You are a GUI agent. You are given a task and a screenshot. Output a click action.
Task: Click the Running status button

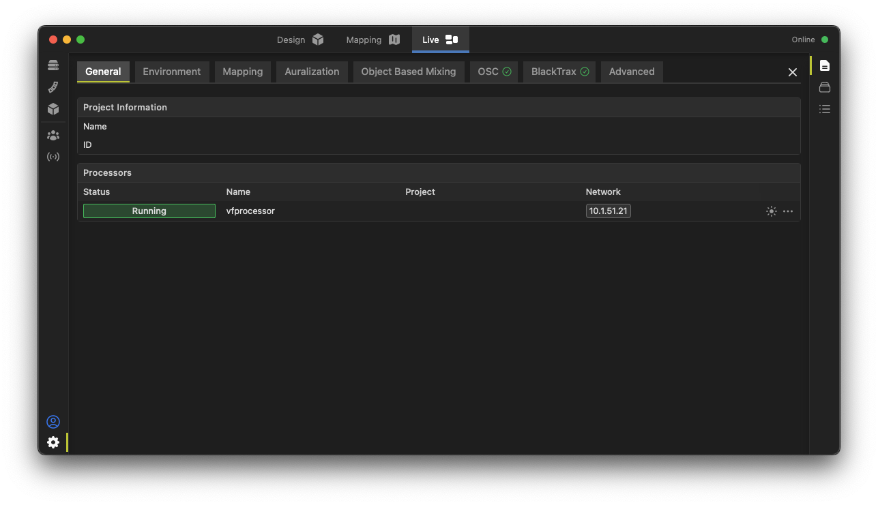[149, 211]
